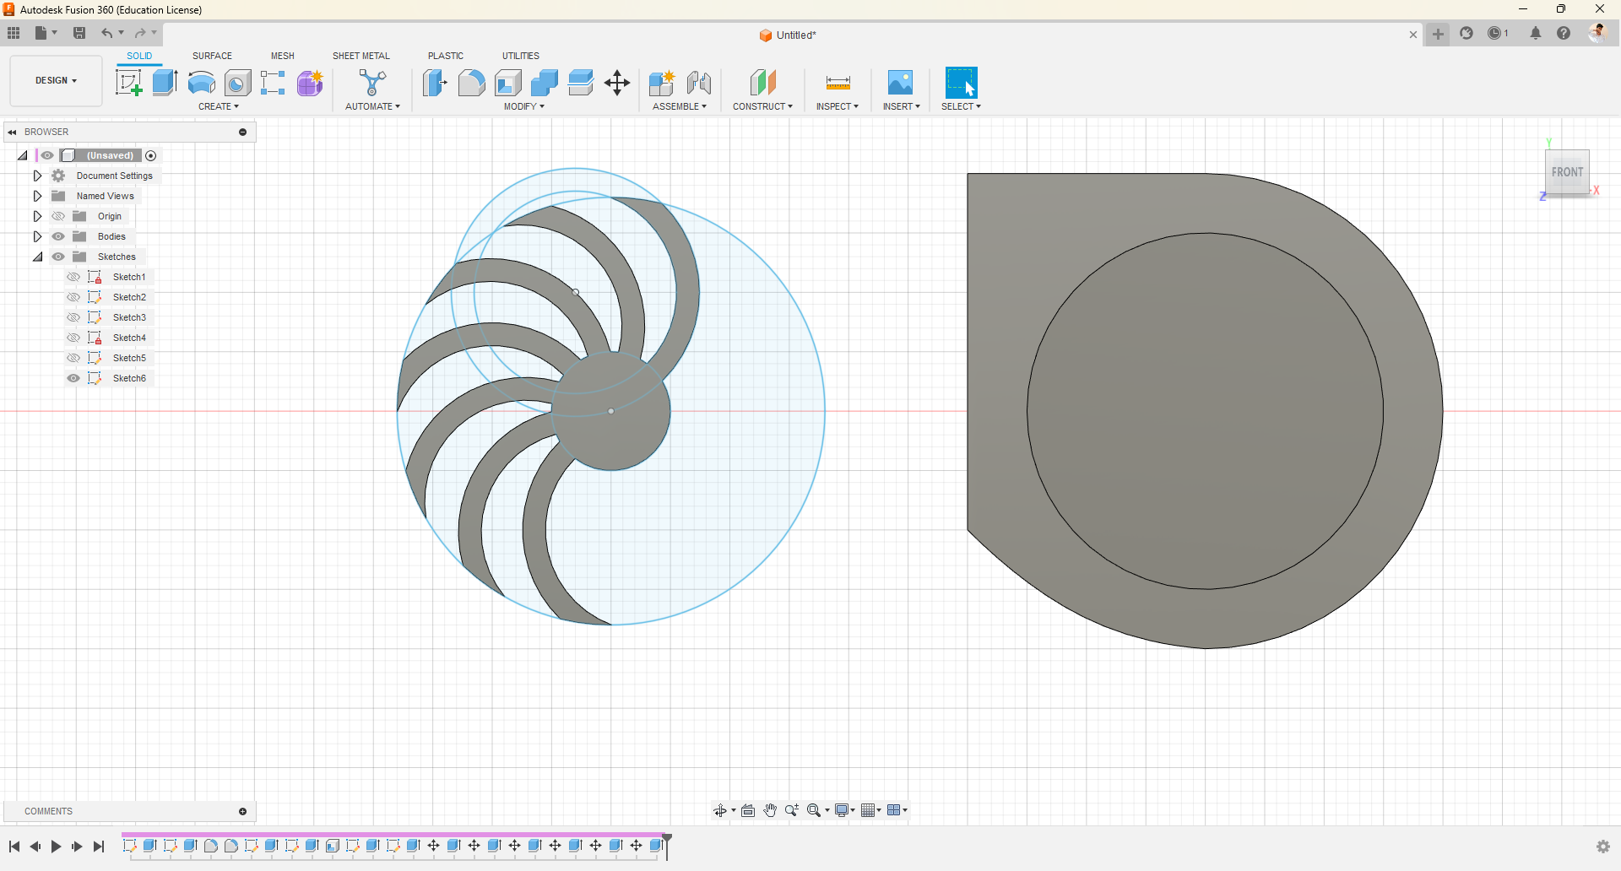Toggle visibility of the Bodies folder
Viewport: 1621px width, 871px height.
58,236
